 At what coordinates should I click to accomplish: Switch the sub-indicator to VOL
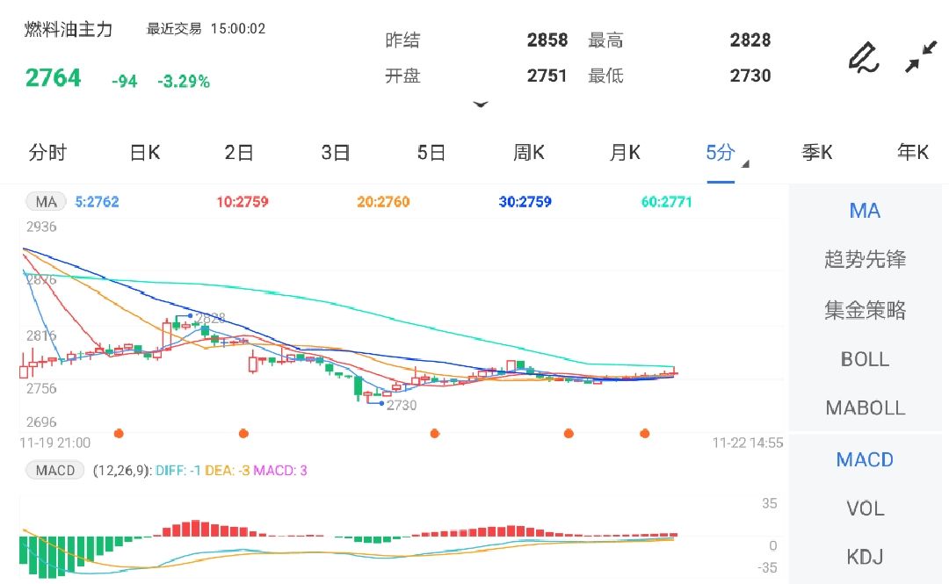tap(864, 508)
